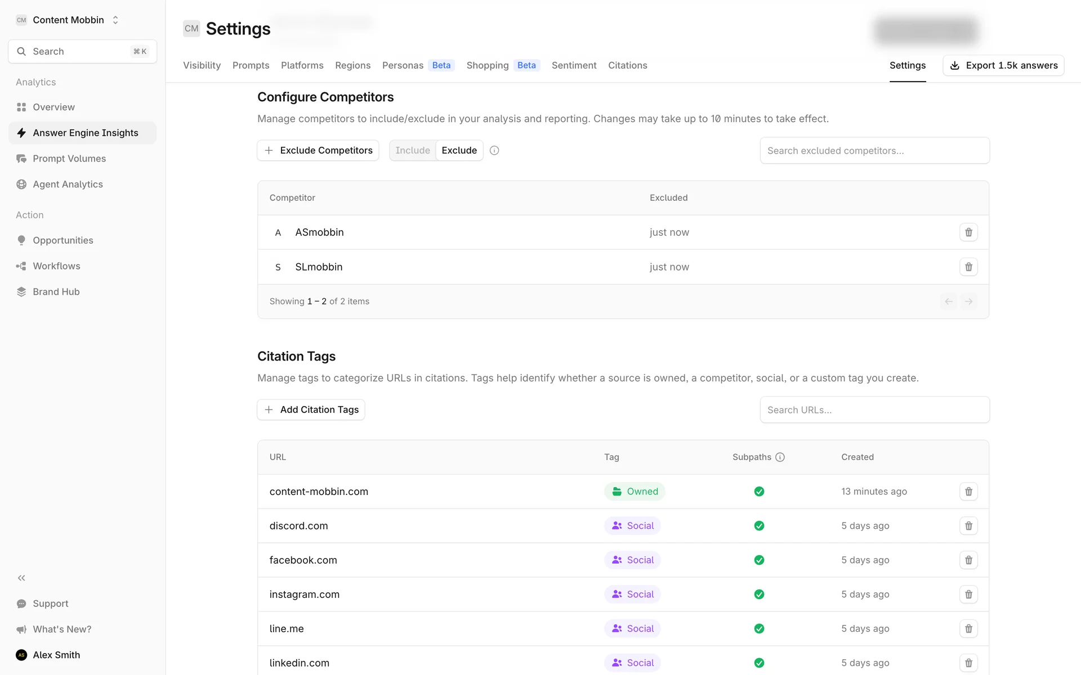The width and height of the screenshot is (1081, 675).
Task: Switch competitor mode to Include
Action: 412,150
